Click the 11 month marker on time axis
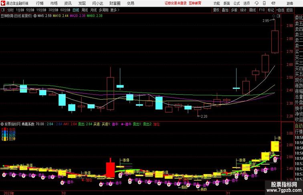Viewport: 303px width, 195px height. tap(228, 193)
